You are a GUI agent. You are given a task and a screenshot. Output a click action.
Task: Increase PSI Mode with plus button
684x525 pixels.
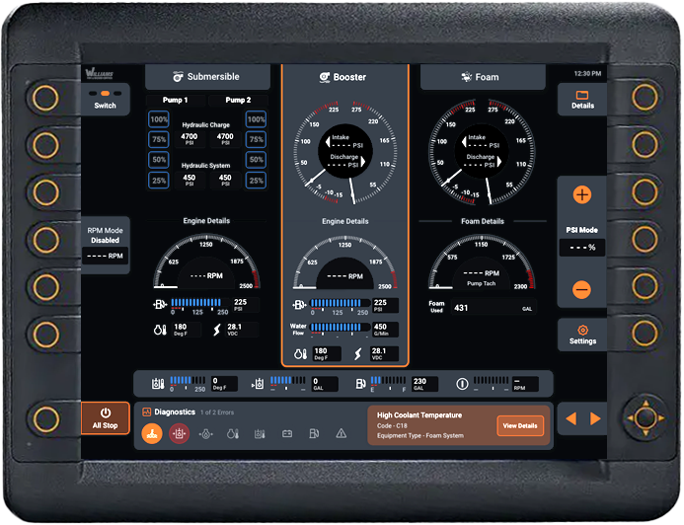coord(582,195)
